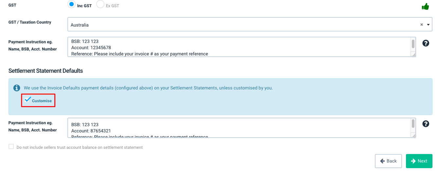Click the green thumbs-up icon
The width and height of the screenshot is (440, 175).
point(425,6)
